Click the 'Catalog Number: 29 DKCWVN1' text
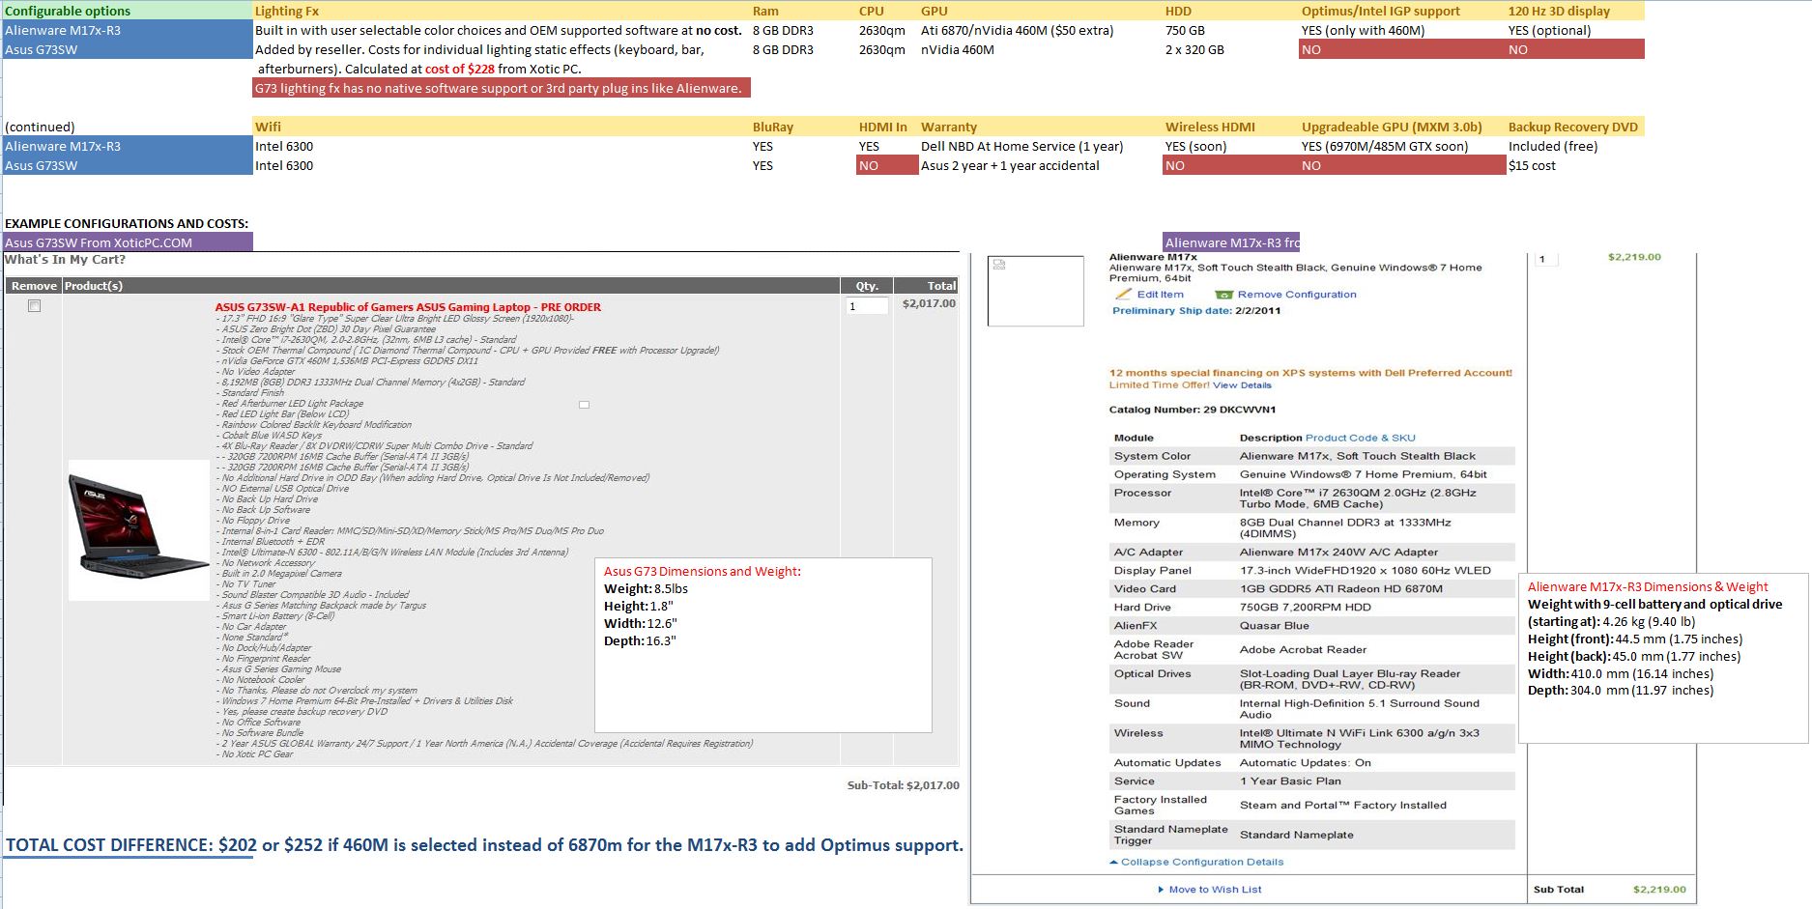The height and width of the screenshot is (909, 1812). pyautogui.click(x=1193, y=410)
